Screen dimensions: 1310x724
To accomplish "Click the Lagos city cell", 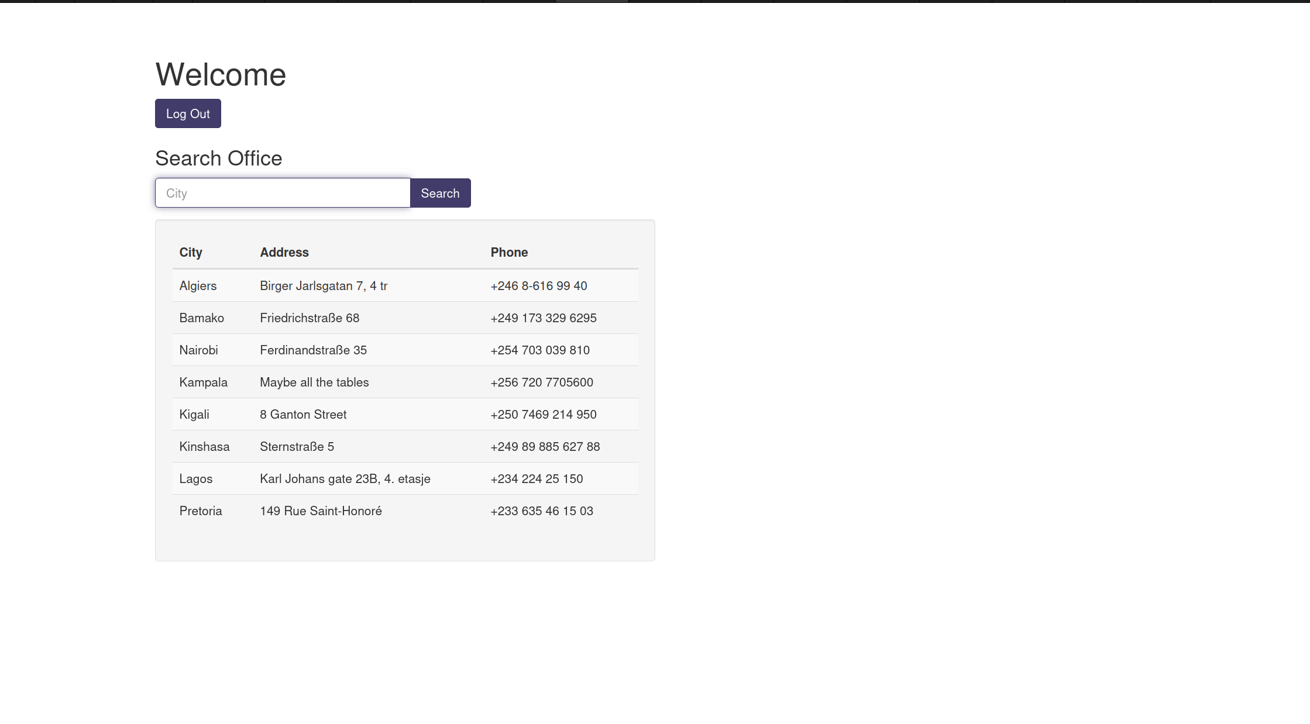I will coord(195,479).
